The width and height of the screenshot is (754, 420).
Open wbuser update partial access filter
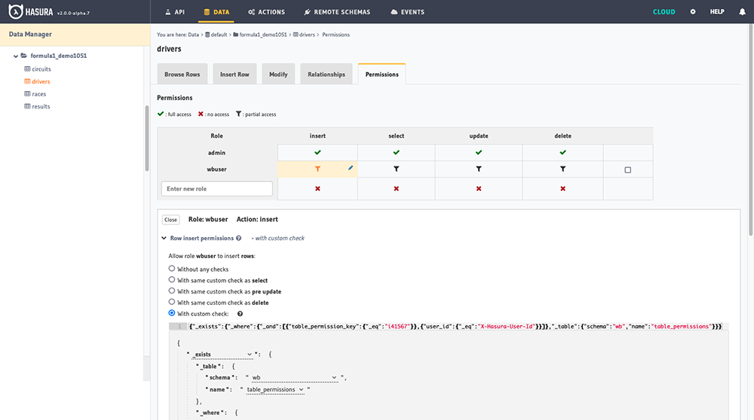[479, 169]
